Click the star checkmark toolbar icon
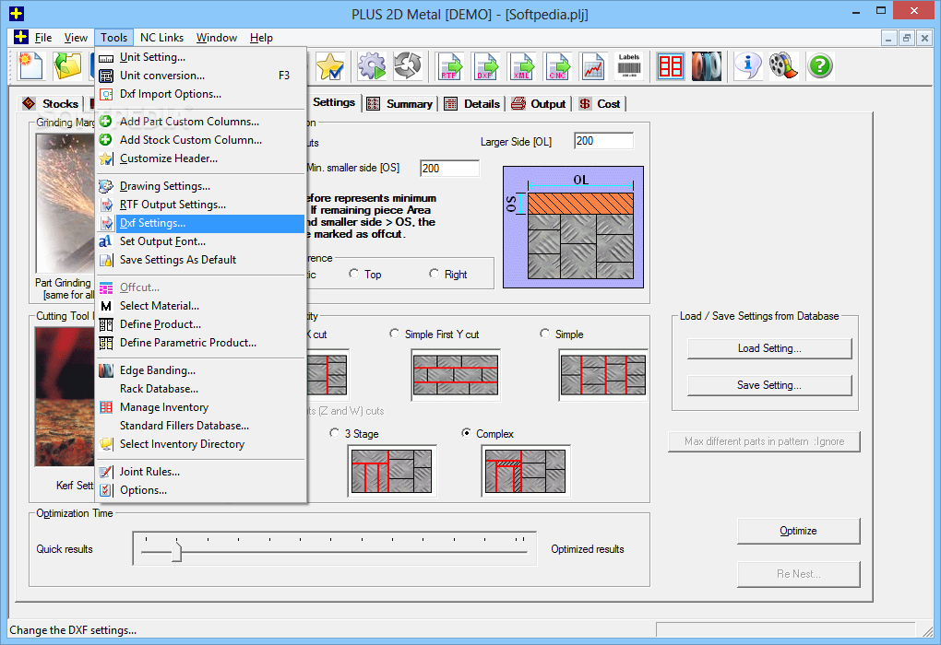The width and height of the screenshot is (941, 645). [329, 66]
